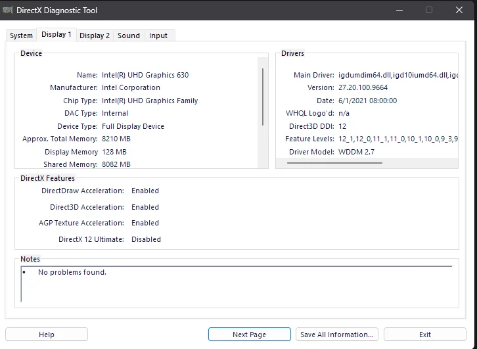Viewport: 477px width, 349px height.
Task: Open the Input tab
Action: (158, 35)
